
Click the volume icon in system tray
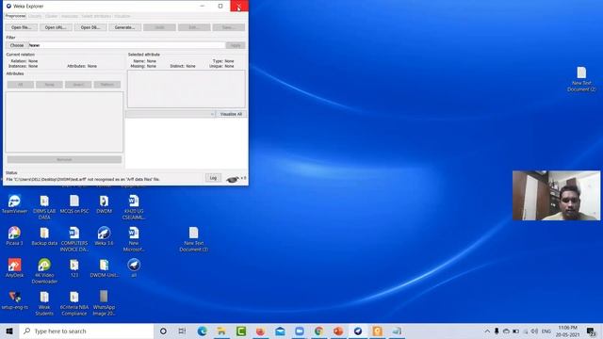(x=534, y=331)
